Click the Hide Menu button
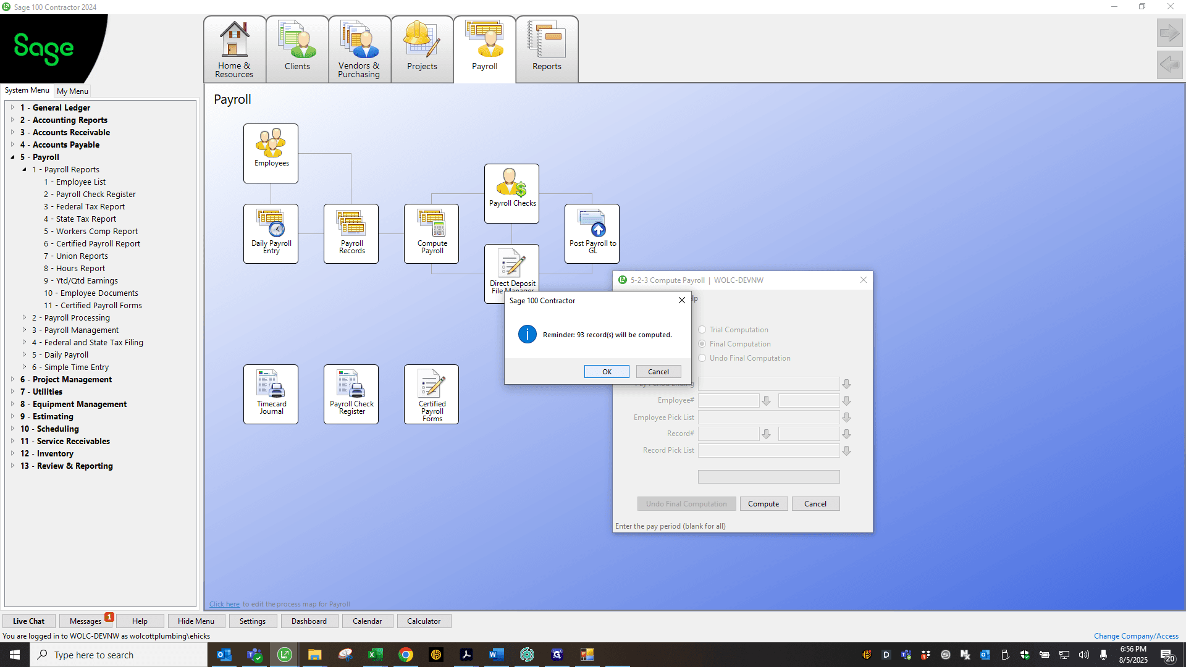 pos(196,621)
